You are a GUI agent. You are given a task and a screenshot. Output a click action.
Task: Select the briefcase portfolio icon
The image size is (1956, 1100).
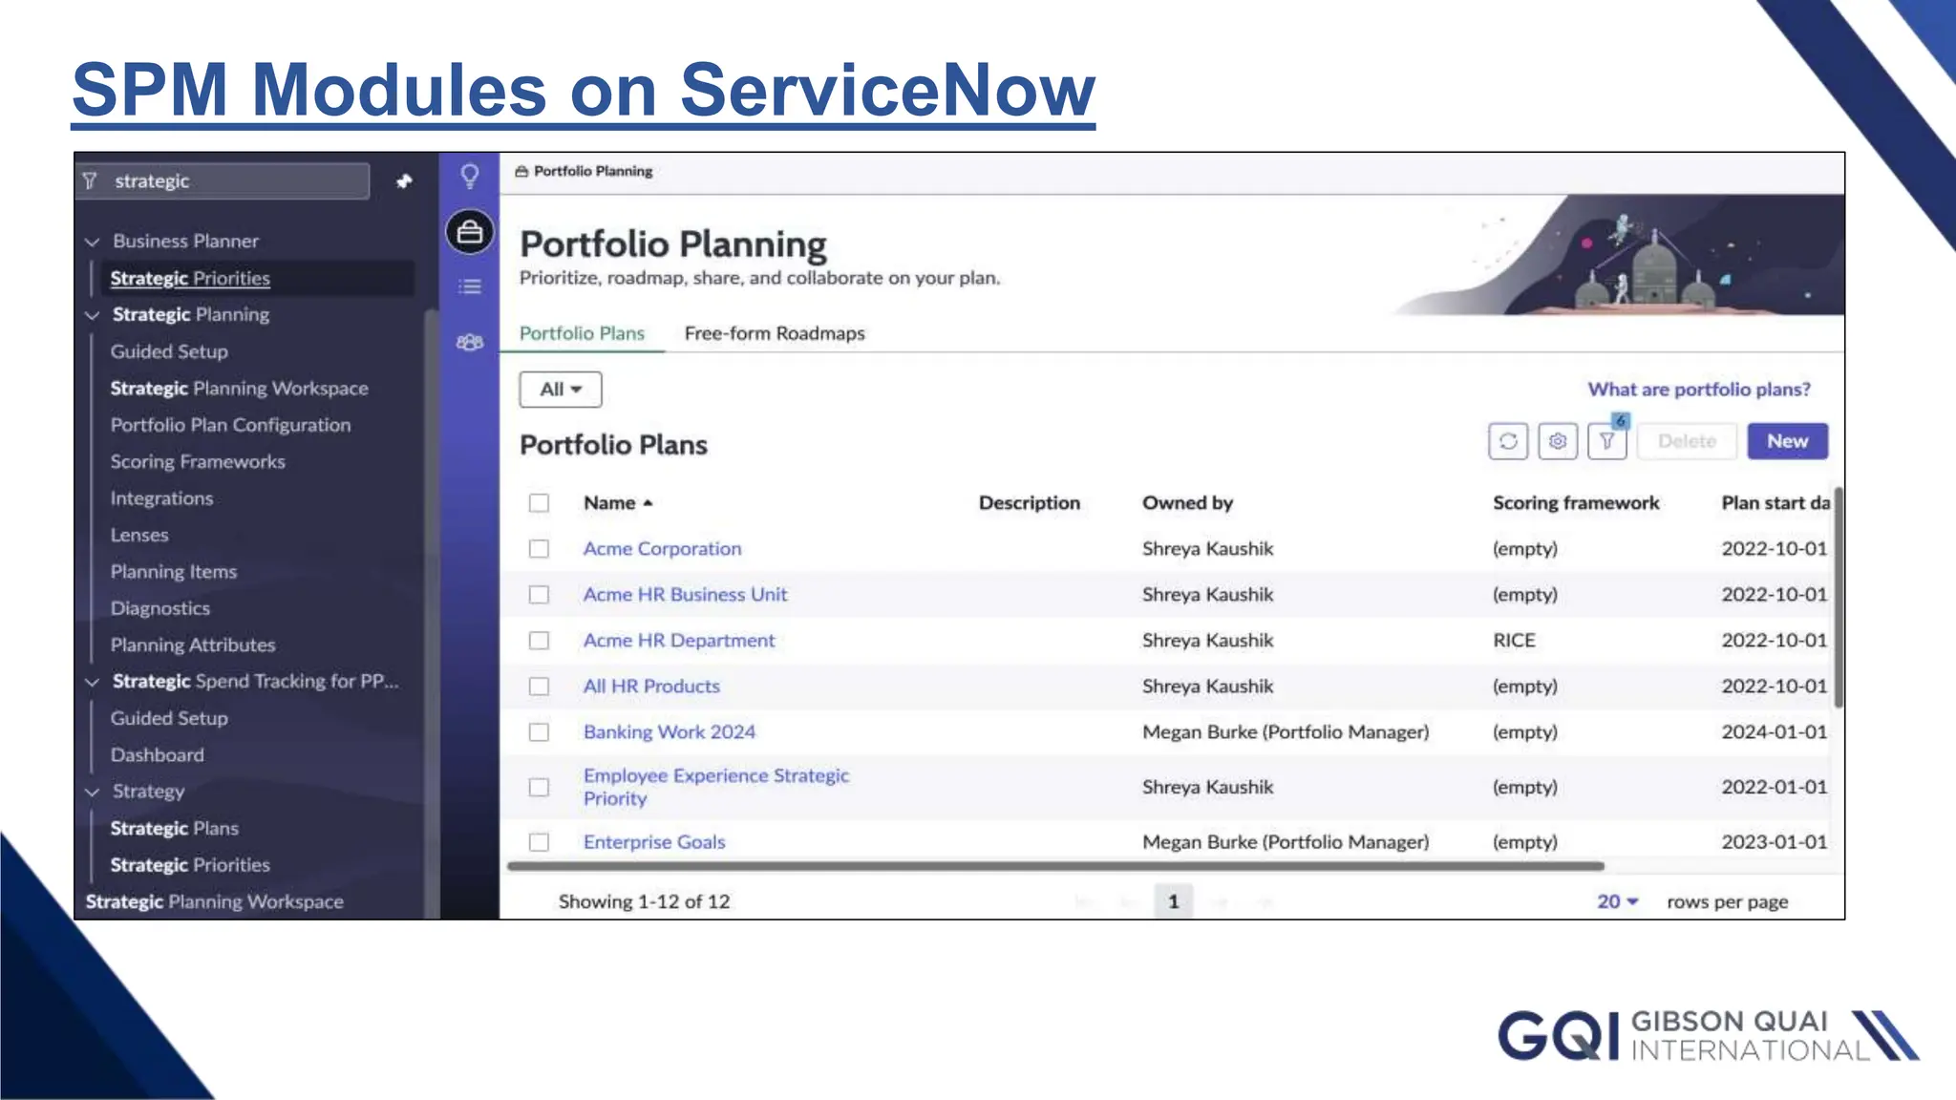click(469, 232)
